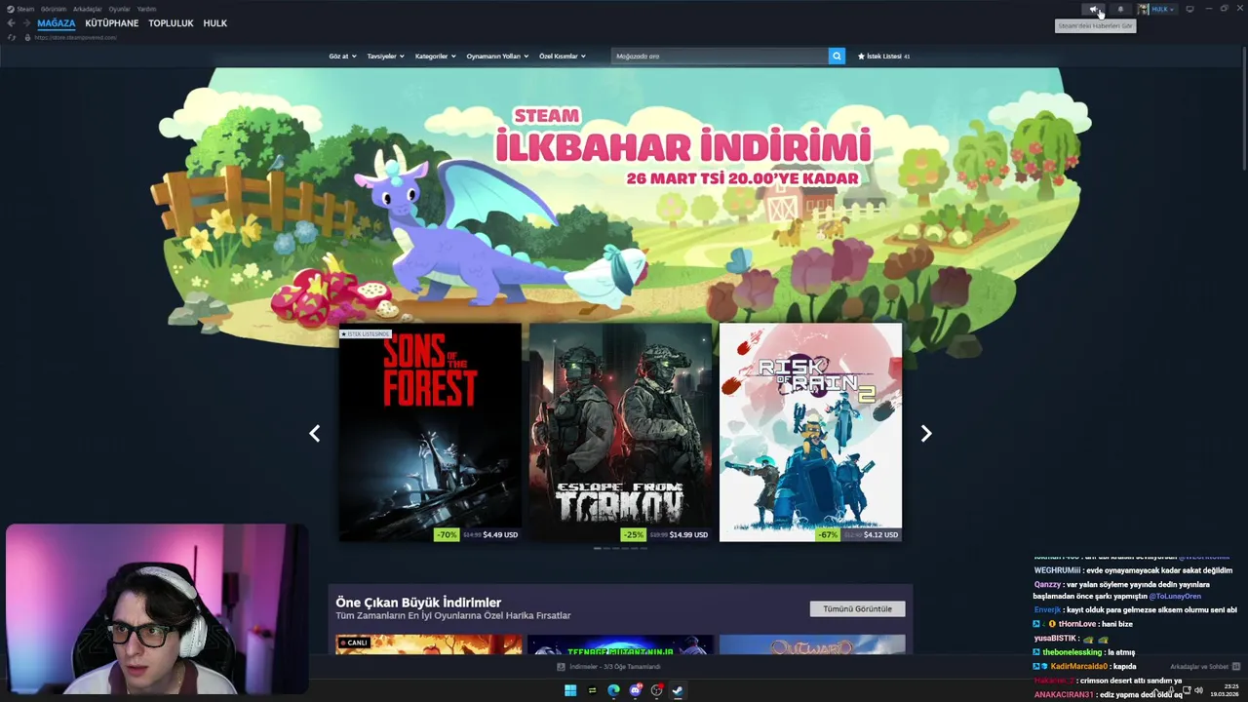Screen dimensions: 1248x702
Task: Open the Risk of Rain 2 card
Action: [810, 434]
